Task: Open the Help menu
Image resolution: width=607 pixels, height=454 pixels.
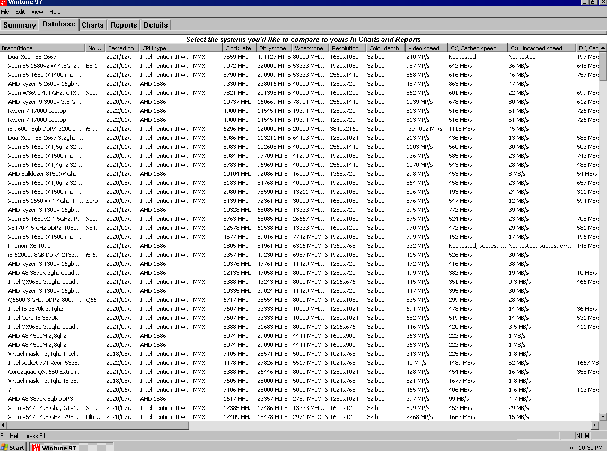Action: pyautogui.click(x=55, y=12)
